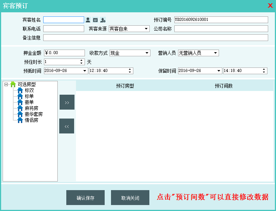276x211 pixels.
Task: Click the person-with-badge icon after guest name
Action: click(x=102, y=20)
